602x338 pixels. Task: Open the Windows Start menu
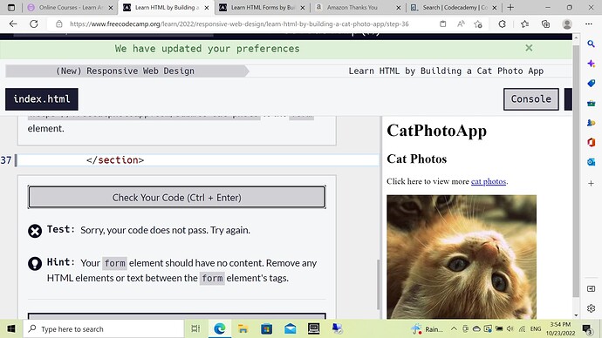[11, 328]
